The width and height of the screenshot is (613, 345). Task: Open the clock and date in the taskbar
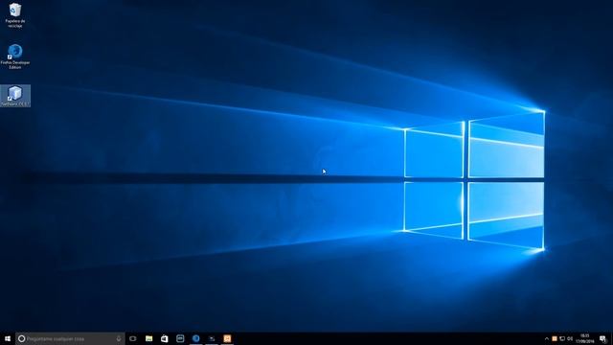pyautogui.click(x=585, y=338)
